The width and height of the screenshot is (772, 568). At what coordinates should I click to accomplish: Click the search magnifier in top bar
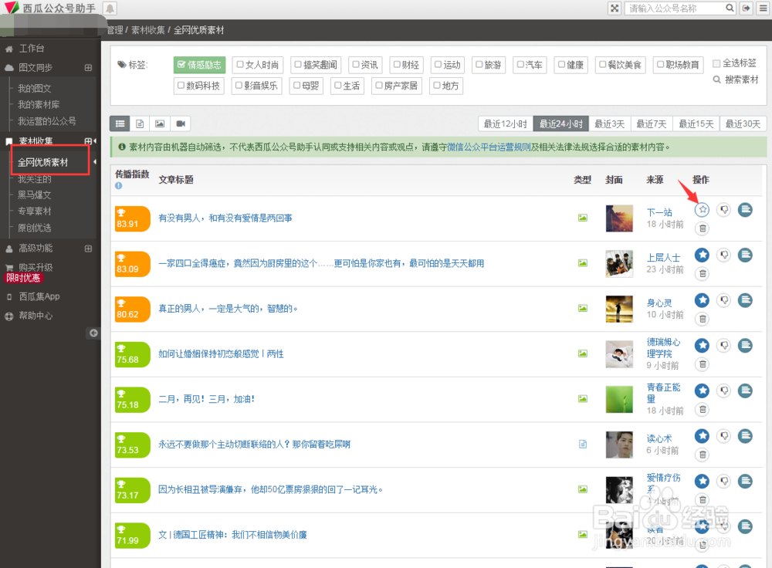tap(730, 8)
